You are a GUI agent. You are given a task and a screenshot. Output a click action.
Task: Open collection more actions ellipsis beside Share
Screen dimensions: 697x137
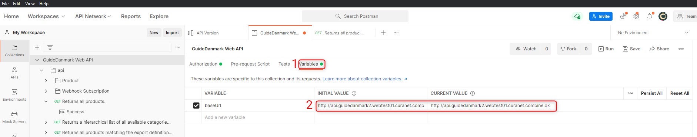tap(681, 49)
